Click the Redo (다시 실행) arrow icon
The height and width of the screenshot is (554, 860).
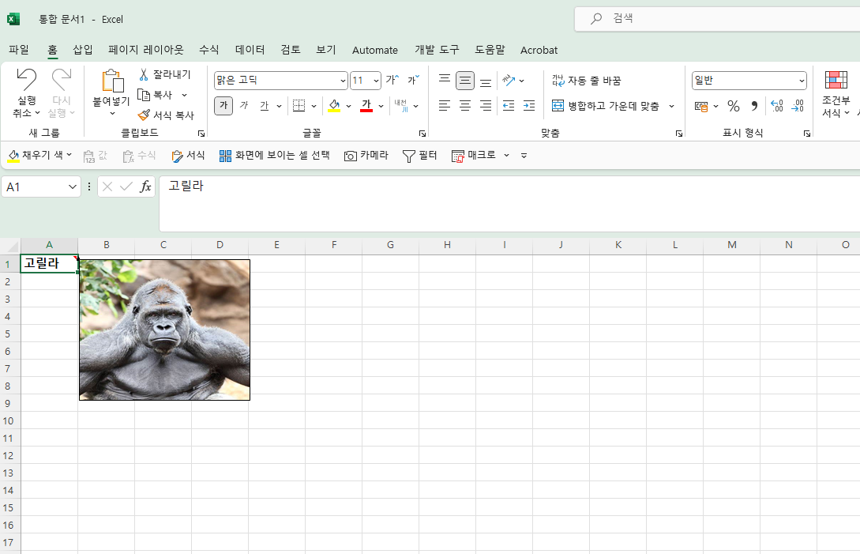(x=62, y=80)
